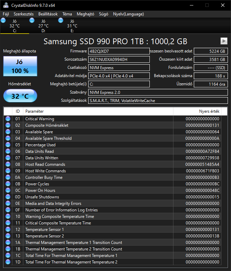
Task: Click status orb of Available Spare row
Action: coord(8,132)
